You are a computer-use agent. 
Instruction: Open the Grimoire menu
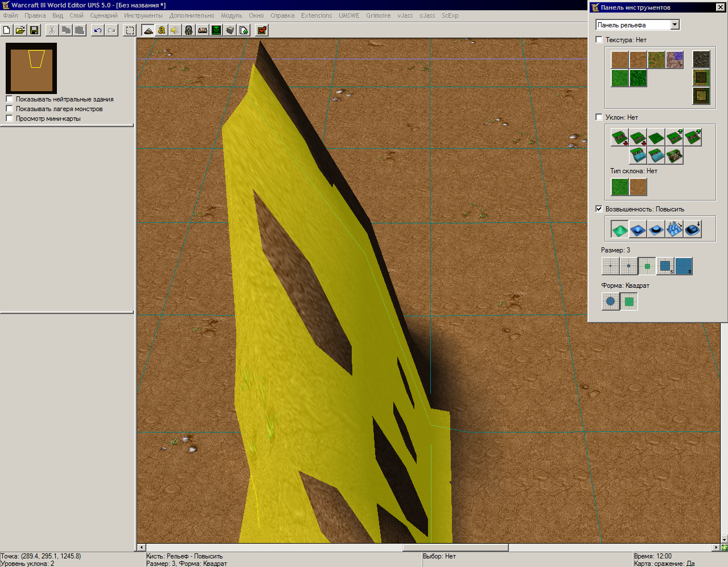click(x=379, y=15)
